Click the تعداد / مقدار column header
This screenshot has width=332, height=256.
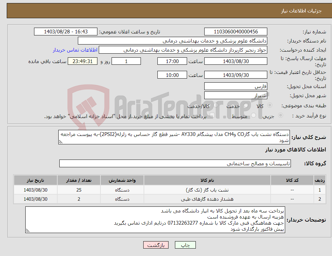point(79,180)
